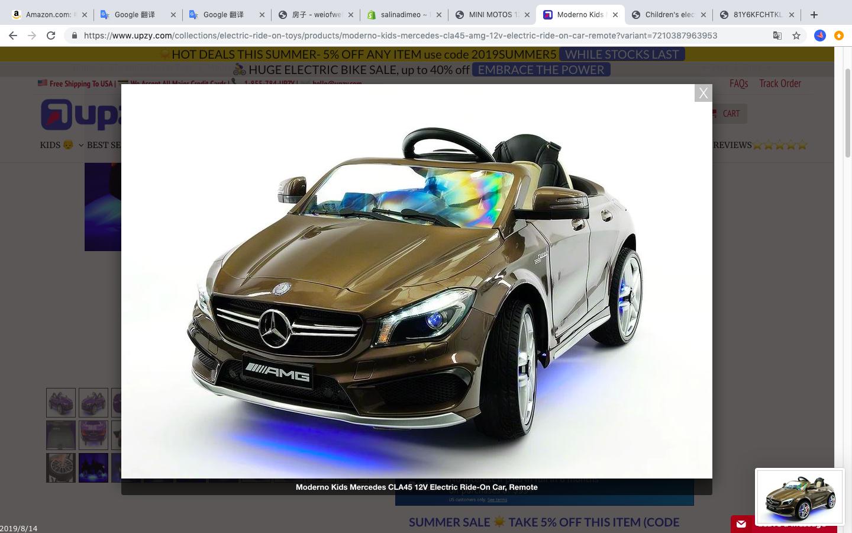Viewport: 852px width, 533px height.
Task: Click the back navigation arrow
Action: coord(13,36)
